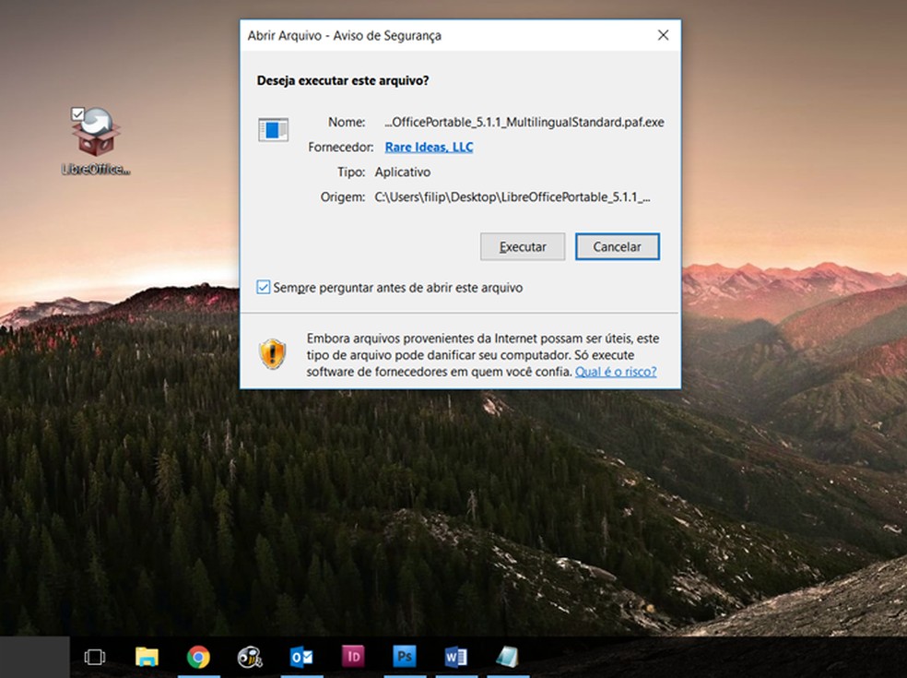This screenshot has width=907, height=678.
Task: Click the Origem path C:\Users\filip\Desktop
Action: pyautogui.click(x=512, y=196)
